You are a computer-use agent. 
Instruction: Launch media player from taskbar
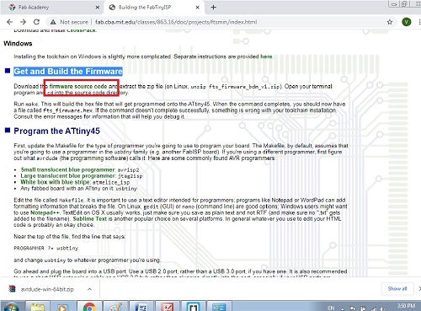(x=63, y=306)
